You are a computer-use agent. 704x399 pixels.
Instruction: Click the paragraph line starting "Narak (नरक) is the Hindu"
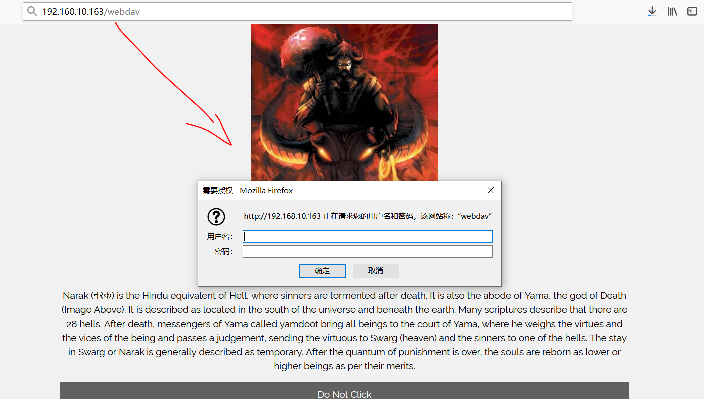pos(344,296)
